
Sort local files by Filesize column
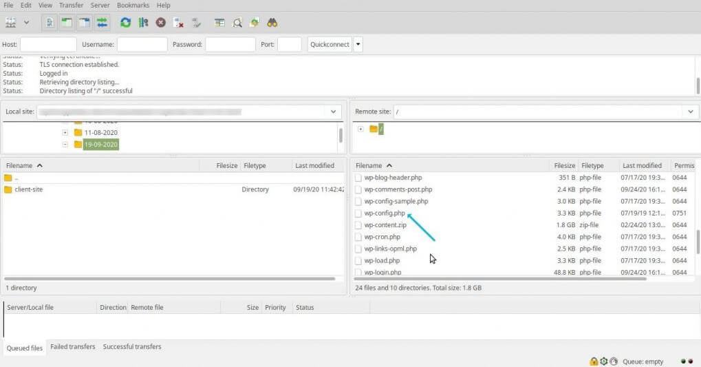pos(220,165)
